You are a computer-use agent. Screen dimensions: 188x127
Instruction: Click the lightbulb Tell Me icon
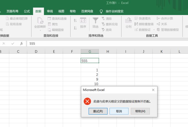point(101,12)
